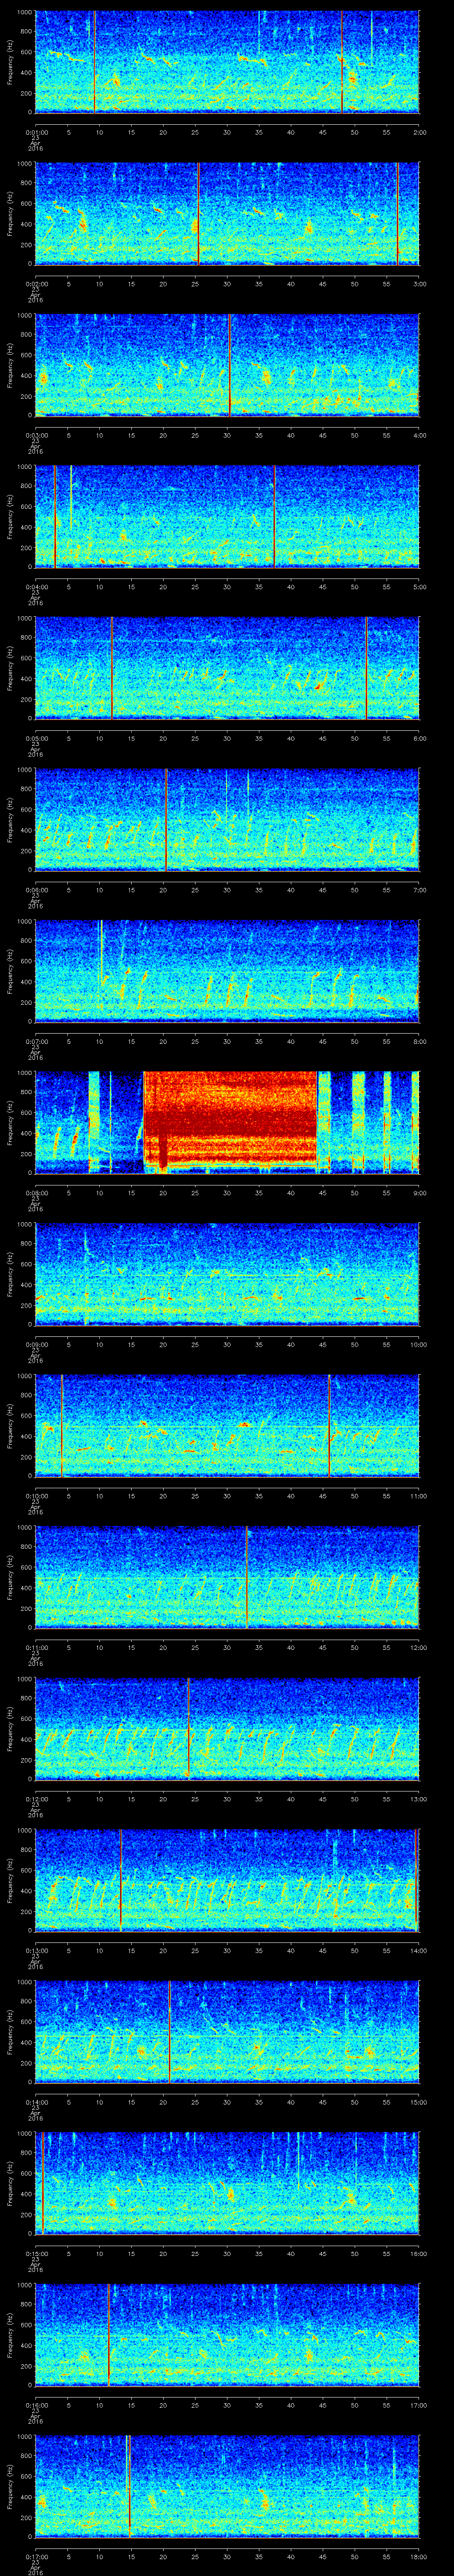Image resolution: width=454 pixels, height=2576 pixels.
Task: Click the 0:09:00 start time label
Action: [x=36, y=1345]
